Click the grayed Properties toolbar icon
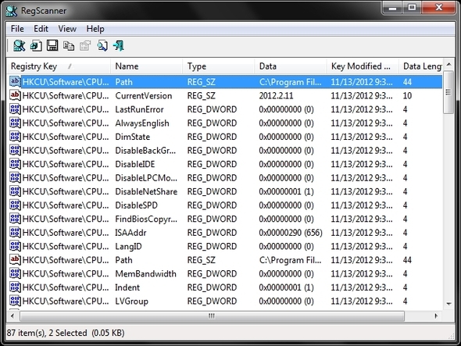461x346 pixels. 85,46
